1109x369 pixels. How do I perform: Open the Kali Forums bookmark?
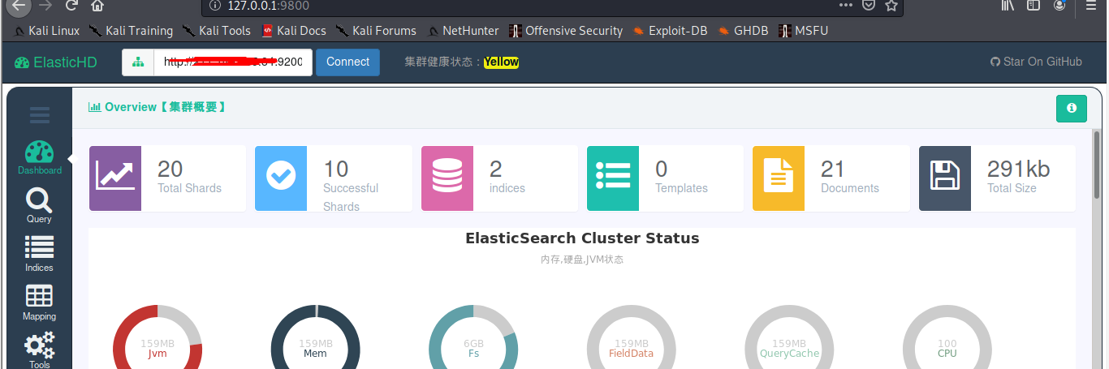376,31
